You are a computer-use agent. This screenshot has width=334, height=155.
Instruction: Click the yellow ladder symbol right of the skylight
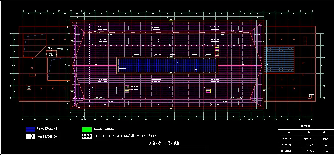pos(217,51)
